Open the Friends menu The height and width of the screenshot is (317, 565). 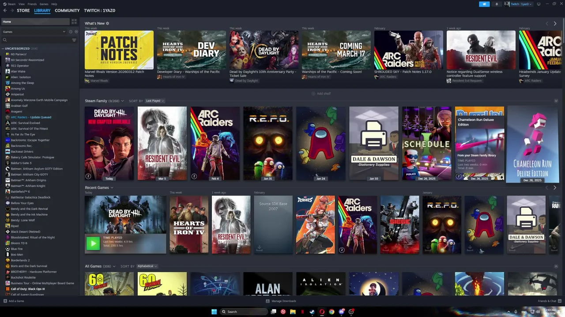[32, 4]
